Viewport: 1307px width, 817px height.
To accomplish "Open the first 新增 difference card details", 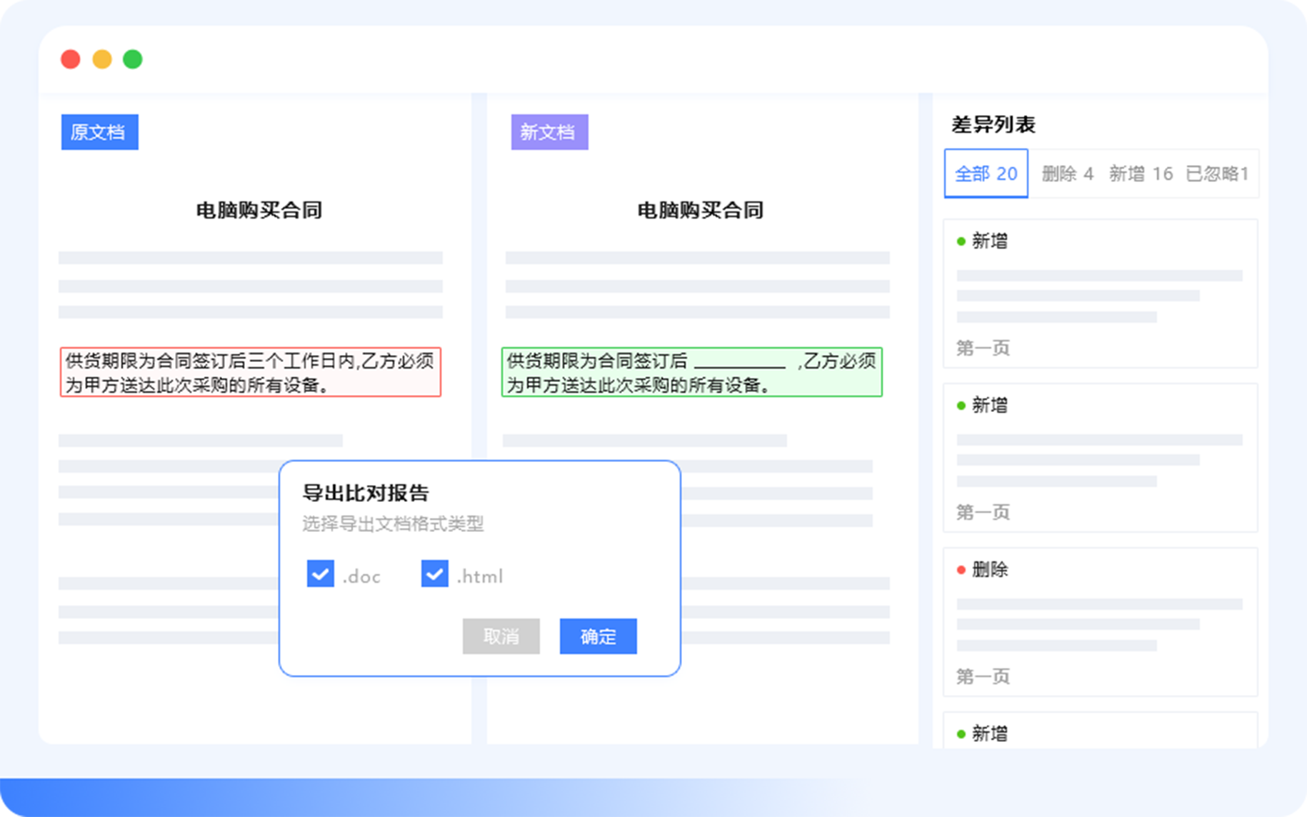I will (1100, 293).
